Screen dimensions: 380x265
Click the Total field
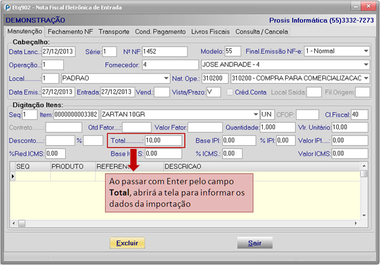(x=163, y=140)
